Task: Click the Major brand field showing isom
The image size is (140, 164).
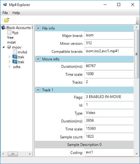Action: tap(109, 35)
